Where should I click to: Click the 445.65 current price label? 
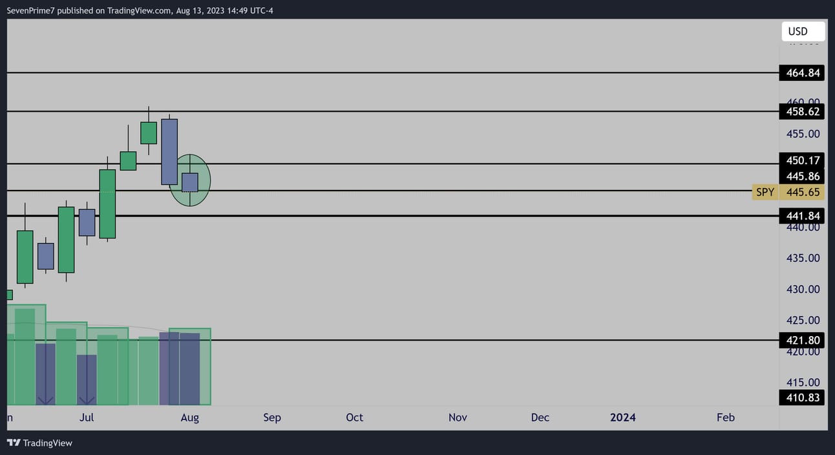(x=803, y=192)
